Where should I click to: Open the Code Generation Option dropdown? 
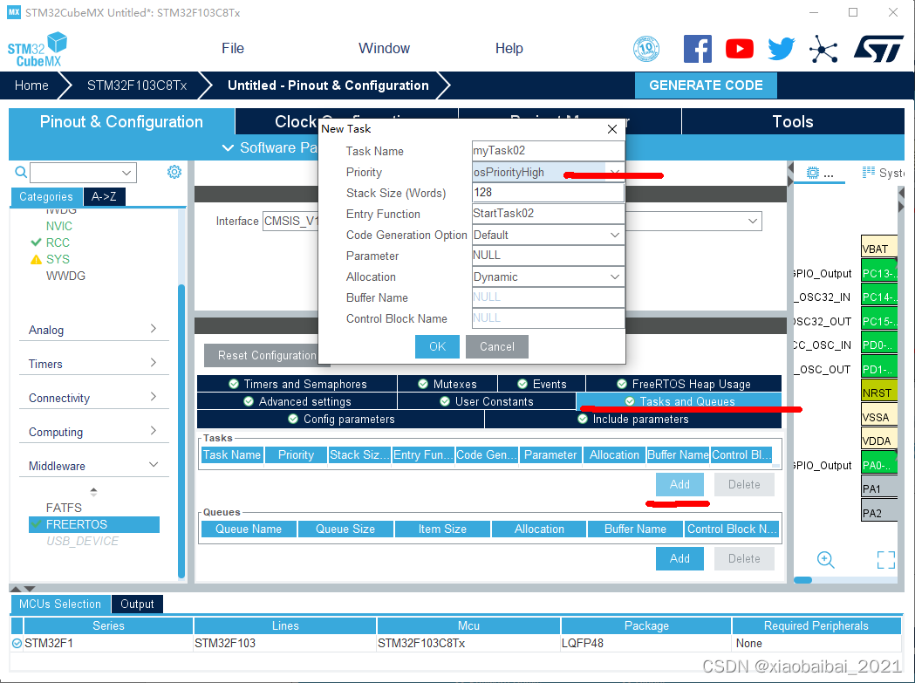pos(614,235)
